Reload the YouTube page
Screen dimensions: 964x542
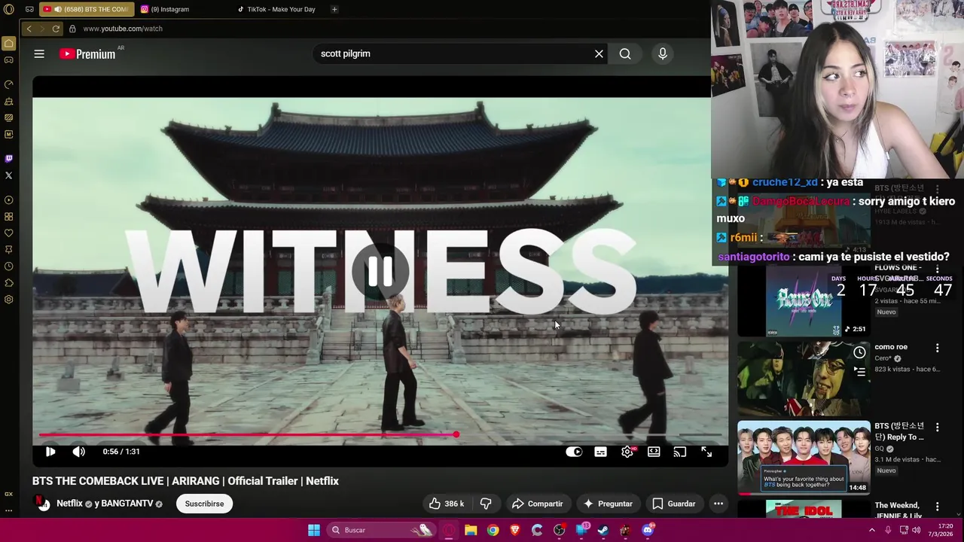click(x=56, y=29)
